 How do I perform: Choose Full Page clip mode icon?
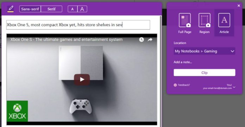[x=185, y=20]
